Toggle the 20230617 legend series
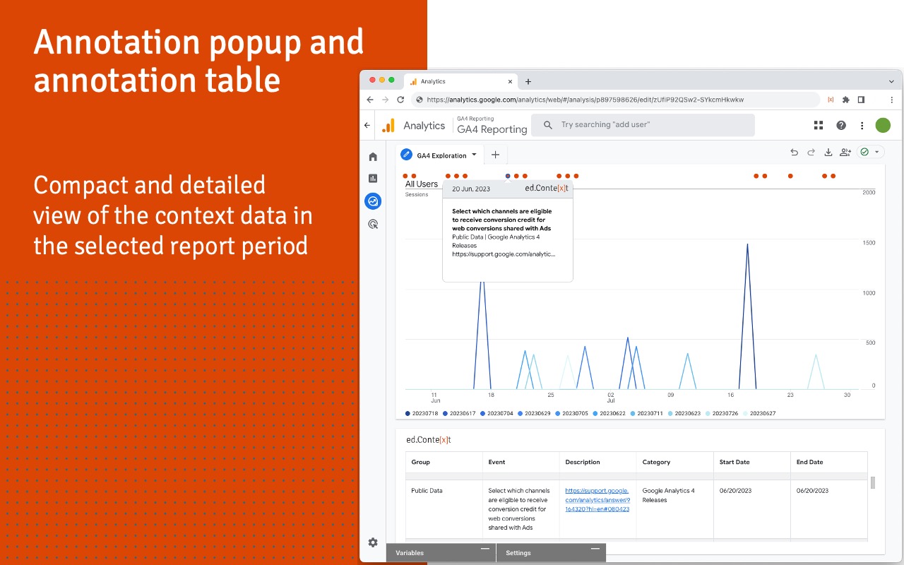904x565 pixels. tap(460, 413)
